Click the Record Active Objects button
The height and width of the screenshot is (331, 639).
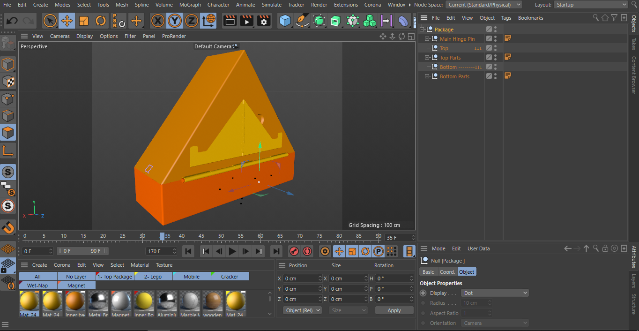point(294,251)
